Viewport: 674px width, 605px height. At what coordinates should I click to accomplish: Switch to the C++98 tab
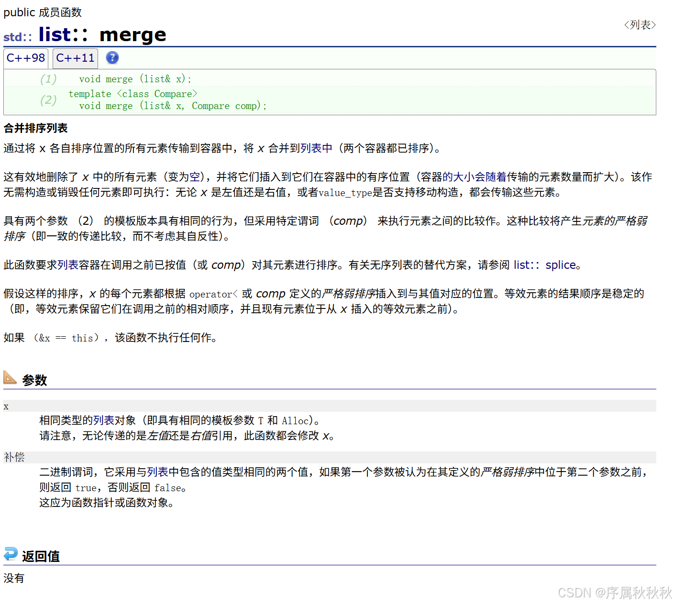click(25, 58)
